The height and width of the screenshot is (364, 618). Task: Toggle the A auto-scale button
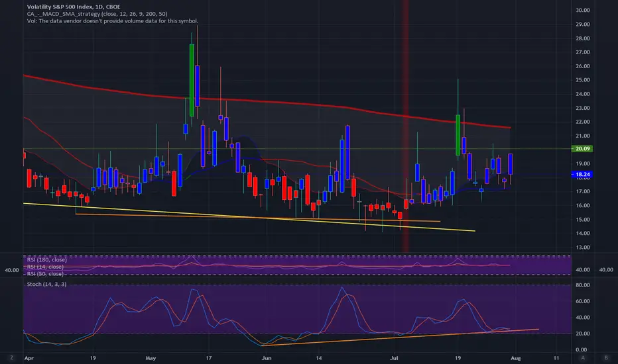point(583,357)
